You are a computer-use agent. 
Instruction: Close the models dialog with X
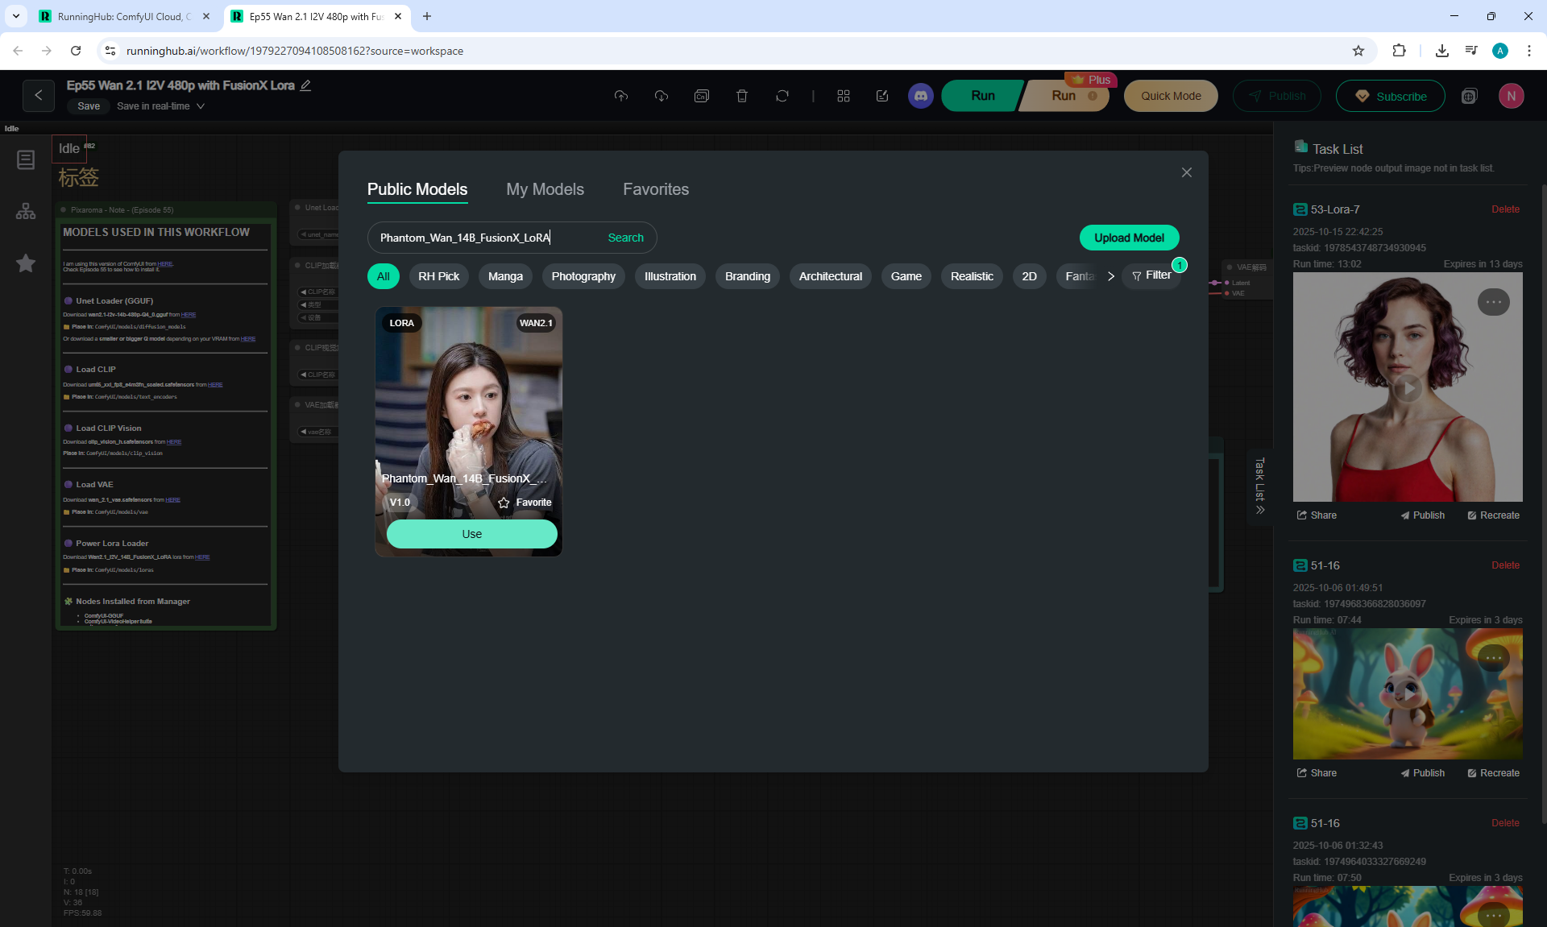1186,172
